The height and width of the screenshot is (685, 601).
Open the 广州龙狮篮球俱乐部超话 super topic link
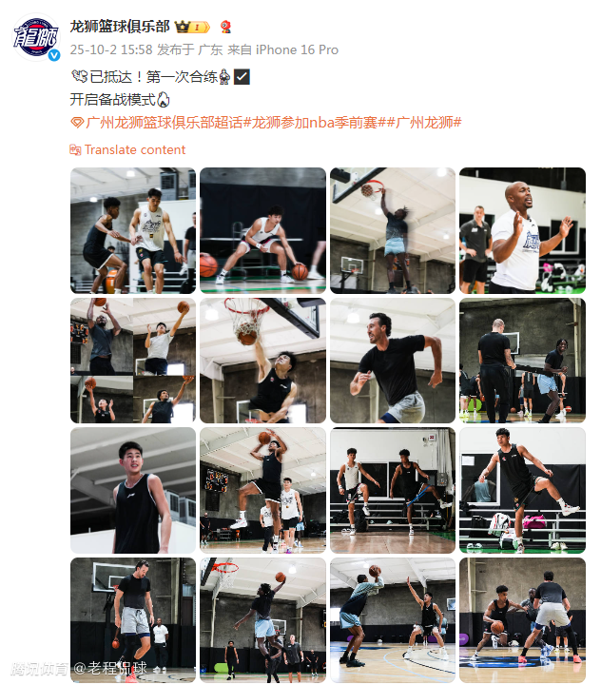[x=165, y=123]
